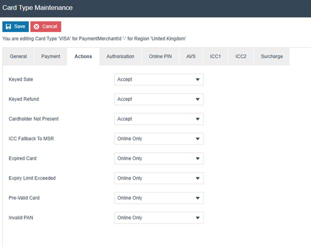Click the ICC Fallback To MSR label
Viewport: 311px width, 247px height.
tap(31, 139)
